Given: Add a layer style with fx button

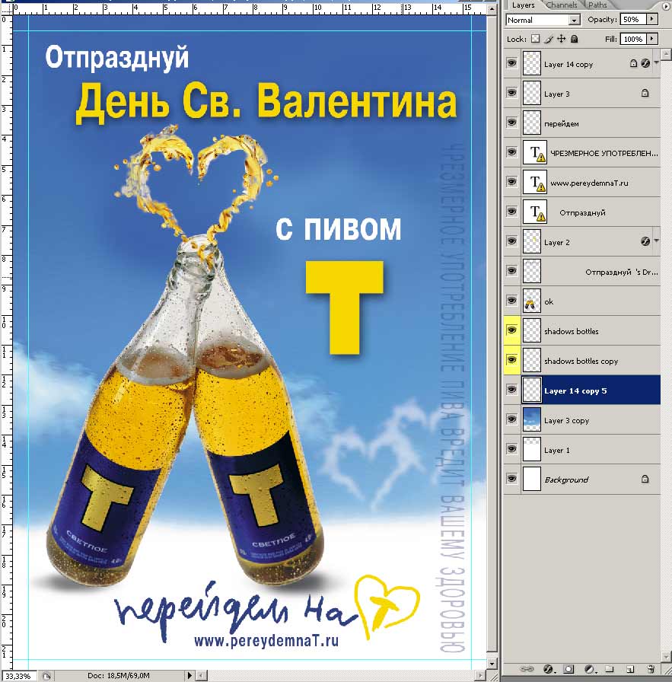Looking at the screenshot, I should 548,669.
